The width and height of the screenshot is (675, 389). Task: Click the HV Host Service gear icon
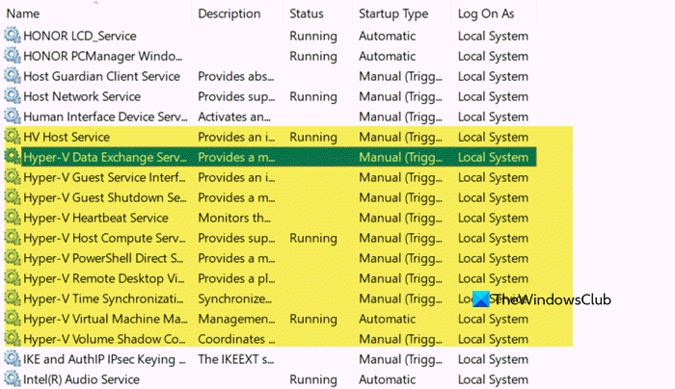tap(12, 137)
